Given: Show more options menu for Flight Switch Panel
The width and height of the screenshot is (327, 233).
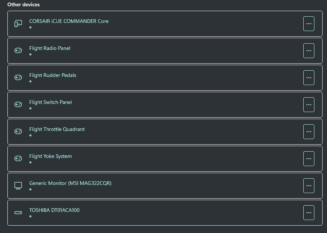Looking at the screenshot, I should point(308,105).
